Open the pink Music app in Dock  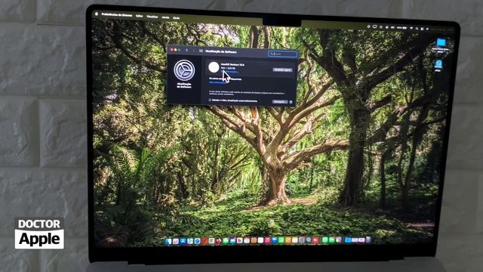point(268,240)
